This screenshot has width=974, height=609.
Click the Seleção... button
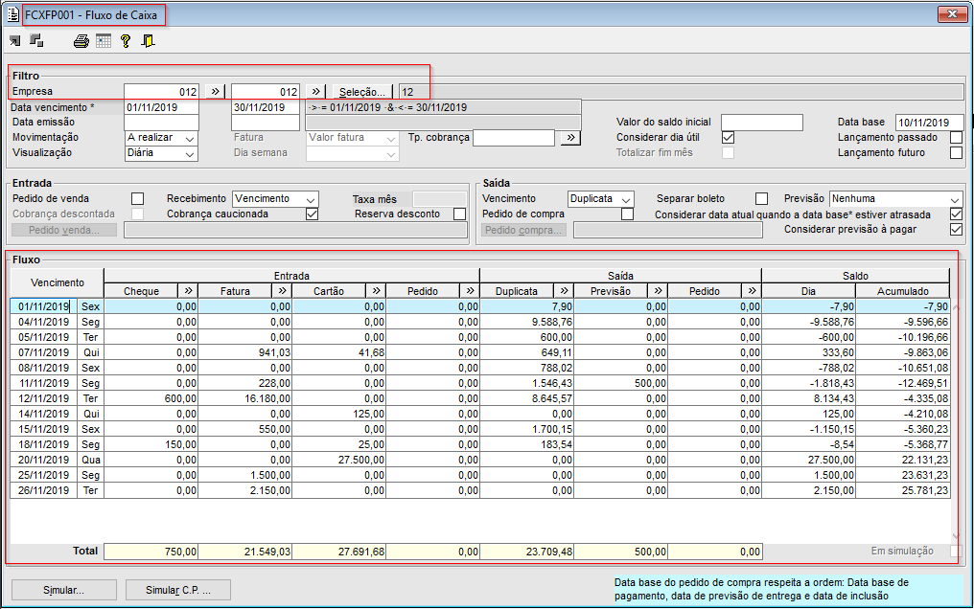pyautogui.click(x=362, y=91)
